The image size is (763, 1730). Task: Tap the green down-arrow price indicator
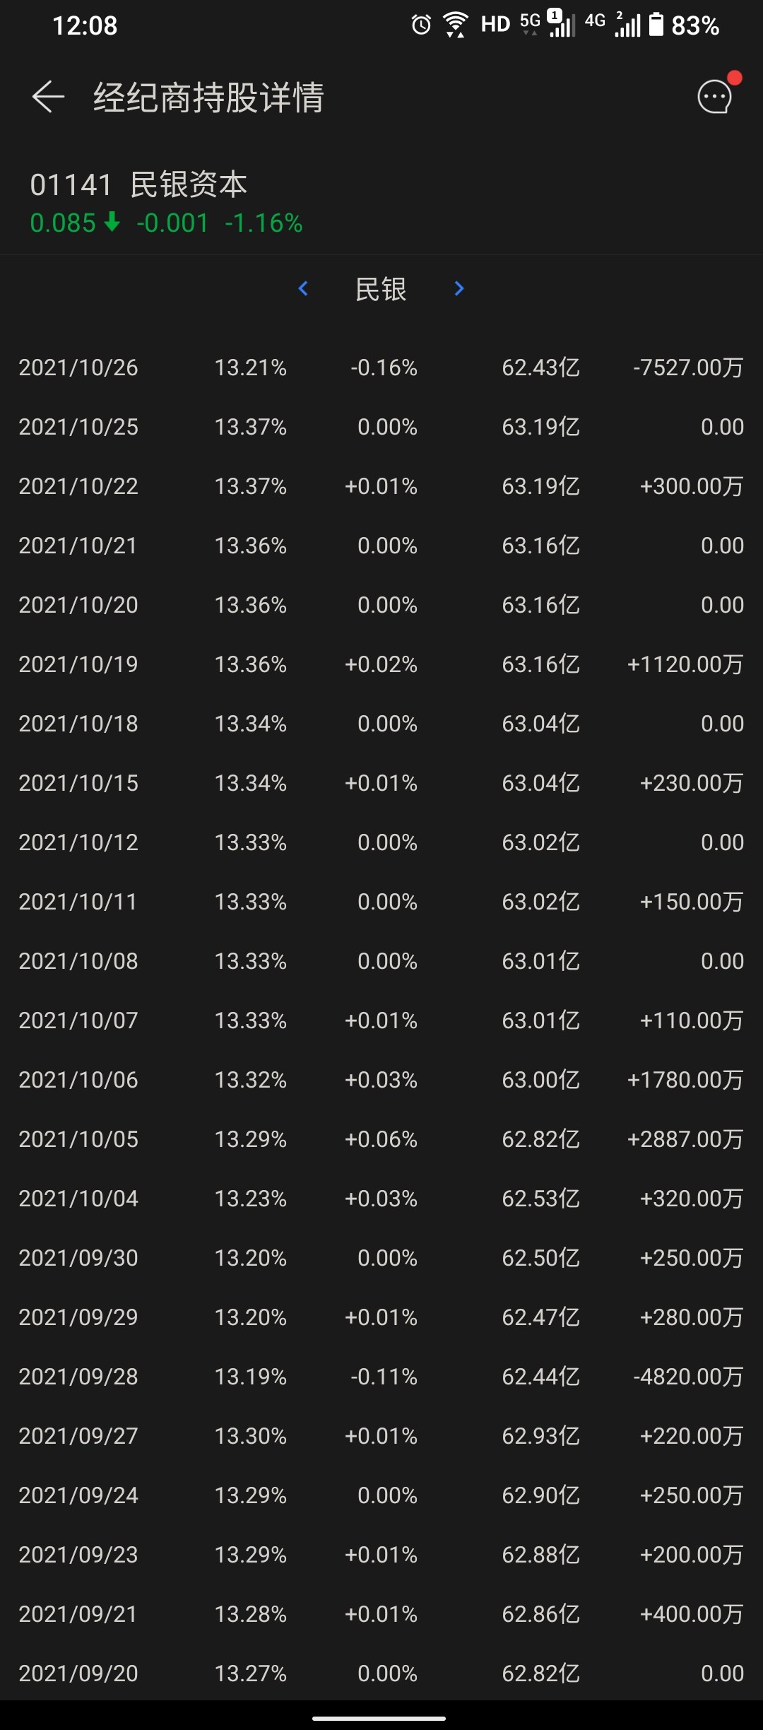[x=112, y=223]
